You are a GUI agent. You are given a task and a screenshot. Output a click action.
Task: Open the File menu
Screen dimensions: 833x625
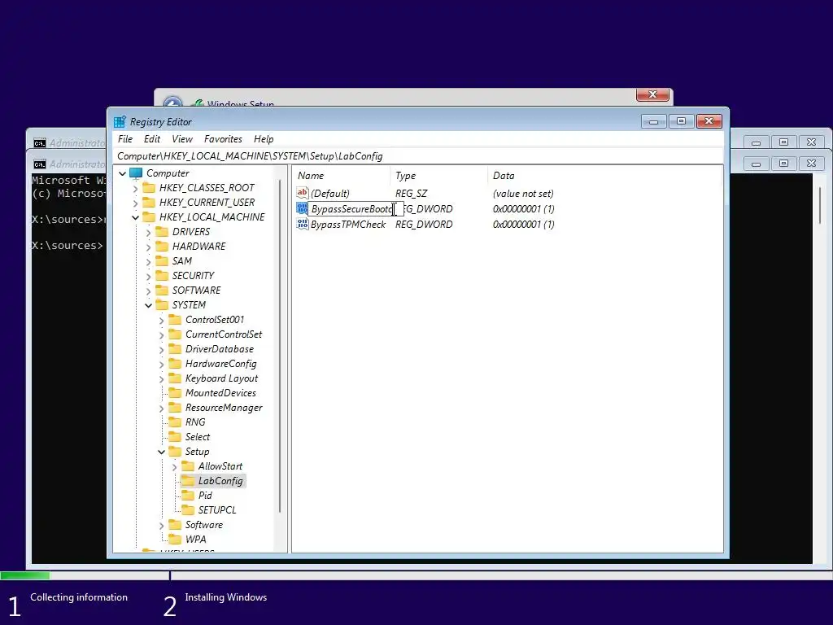(x=125, y=138)
